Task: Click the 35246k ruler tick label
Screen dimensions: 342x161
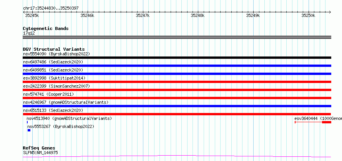Action: click(x=87, y=15)
